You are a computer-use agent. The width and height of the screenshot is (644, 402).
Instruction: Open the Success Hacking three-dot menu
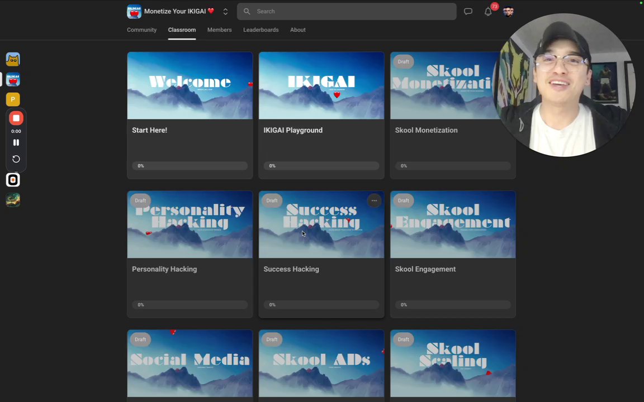pyautogui.click(x=374, y=200)
